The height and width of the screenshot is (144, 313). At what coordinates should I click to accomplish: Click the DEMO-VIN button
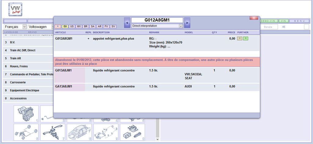click(x=269, y=21)
